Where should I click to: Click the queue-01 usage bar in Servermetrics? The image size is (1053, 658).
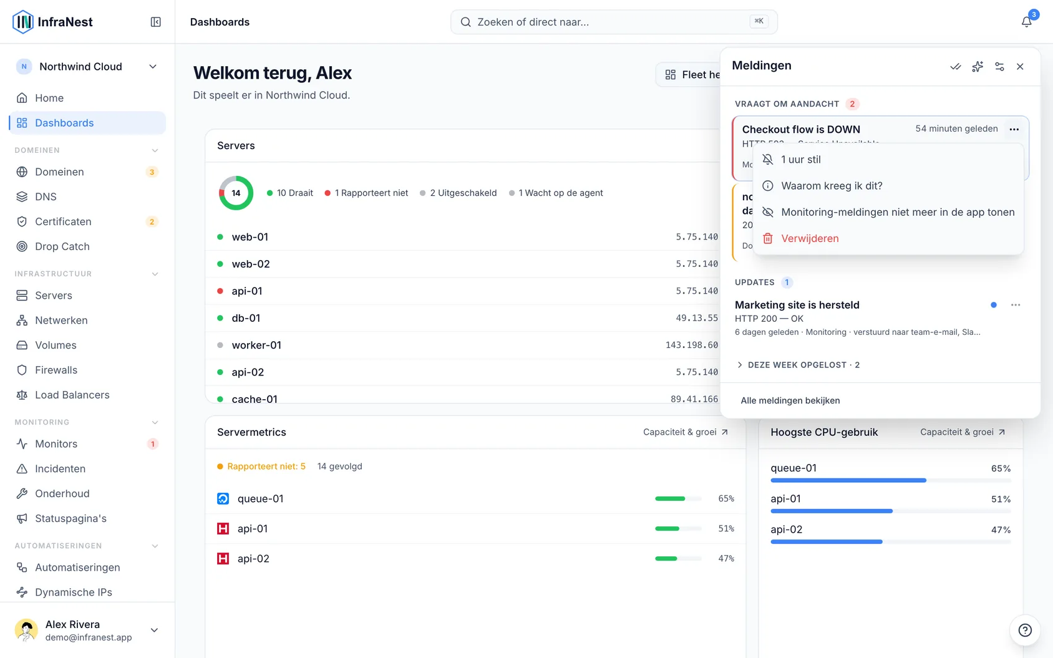point(679,499)
